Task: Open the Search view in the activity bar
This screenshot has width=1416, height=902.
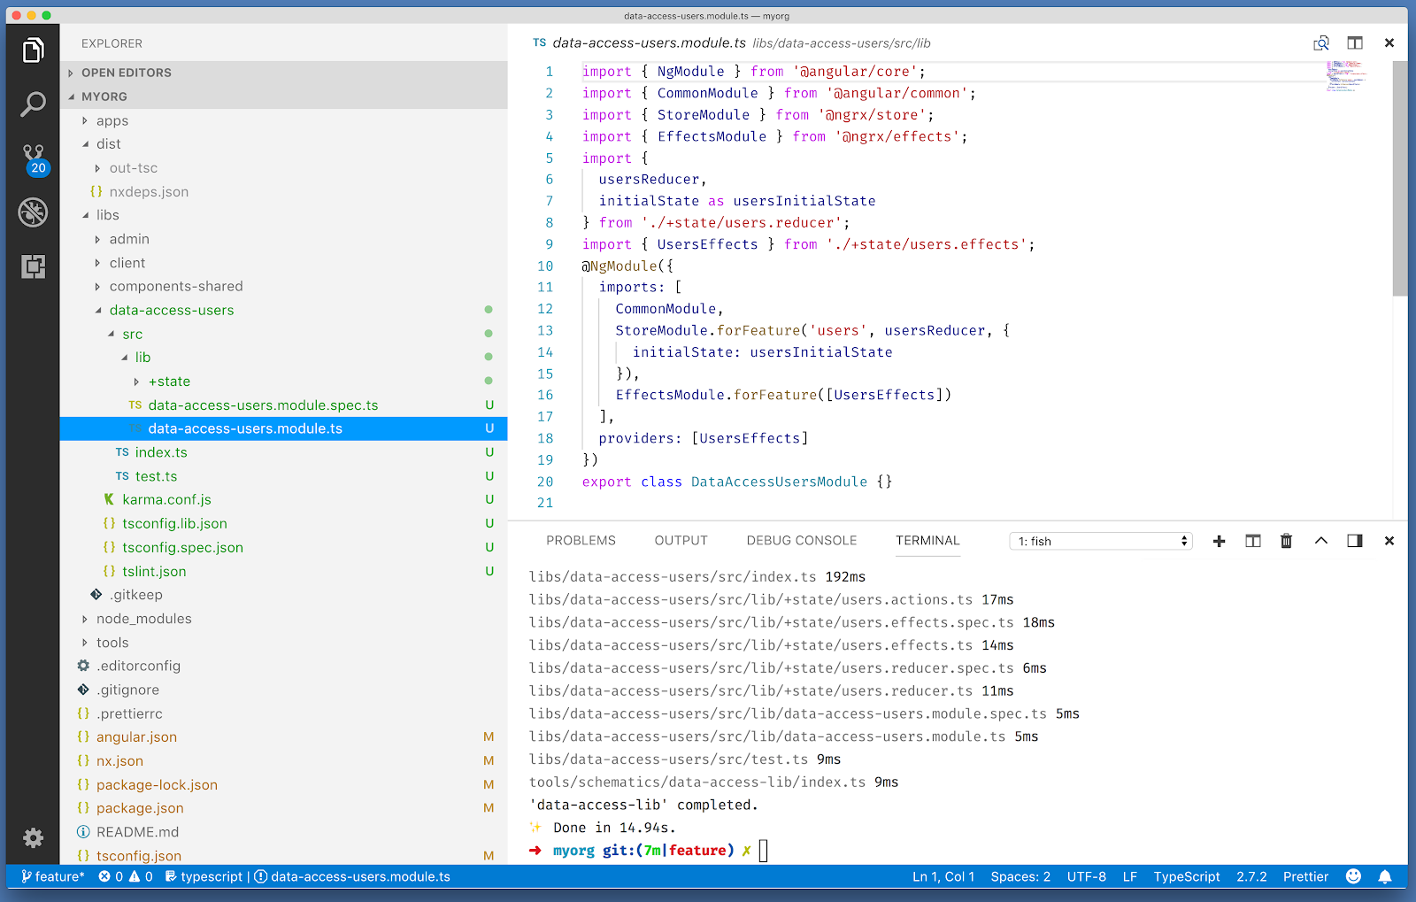Action: click(x=33, y=104)
